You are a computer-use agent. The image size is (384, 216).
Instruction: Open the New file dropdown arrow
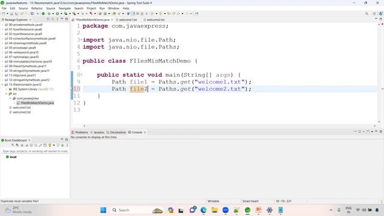(x=7, y=14)
